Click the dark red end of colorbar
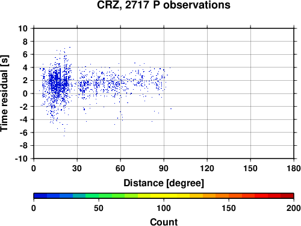The image size is (301, 226). coord(287,196)
